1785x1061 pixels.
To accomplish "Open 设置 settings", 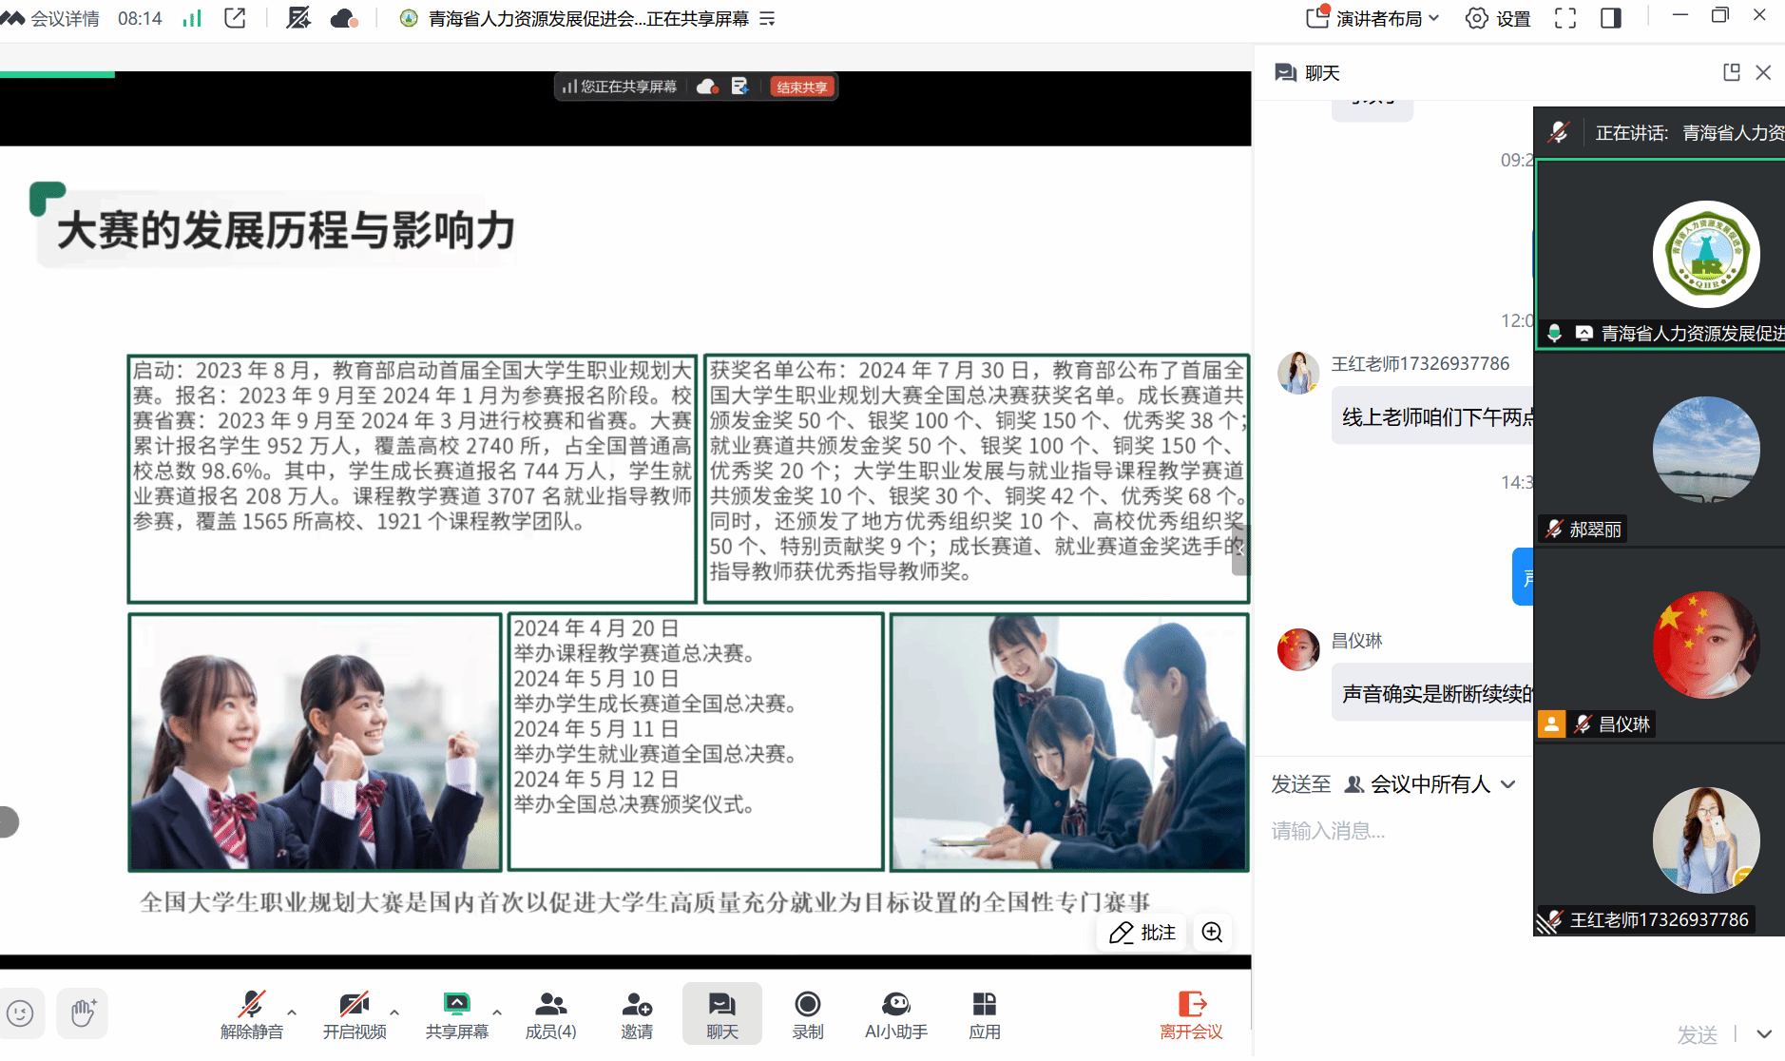I will [x=1498, y=18].
